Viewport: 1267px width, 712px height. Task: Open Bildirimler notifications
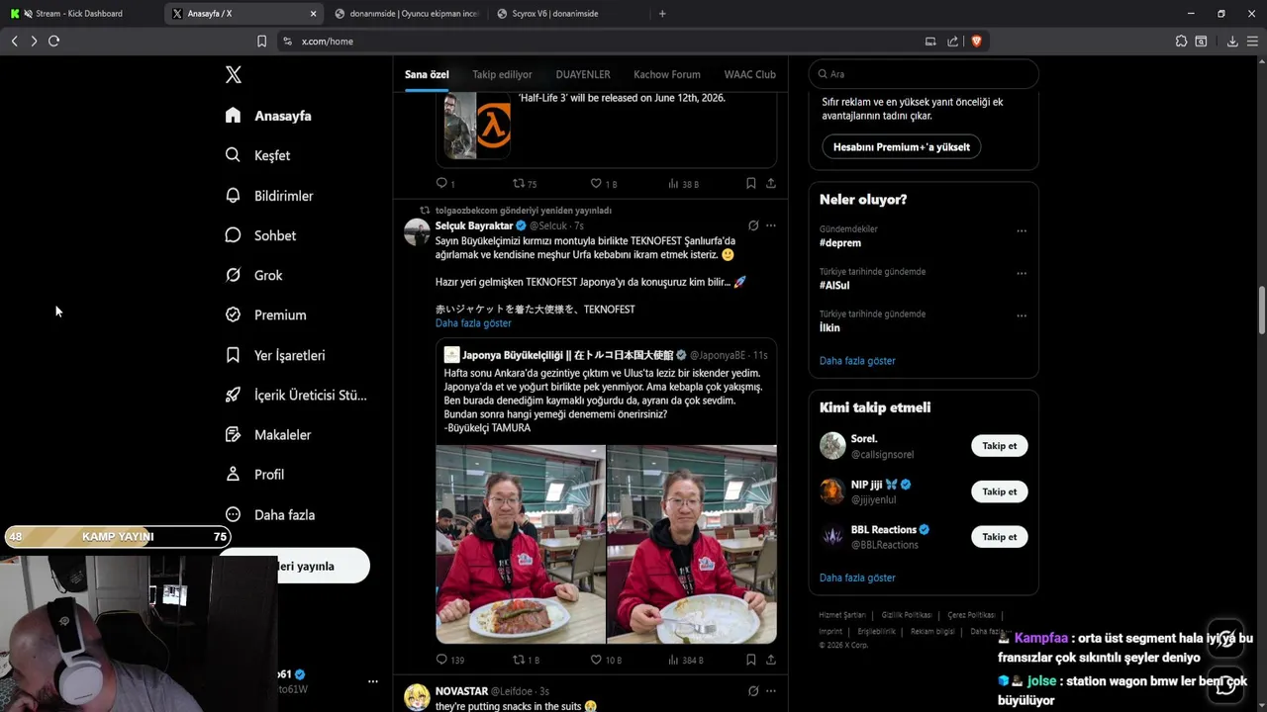[x=269, y=196]
